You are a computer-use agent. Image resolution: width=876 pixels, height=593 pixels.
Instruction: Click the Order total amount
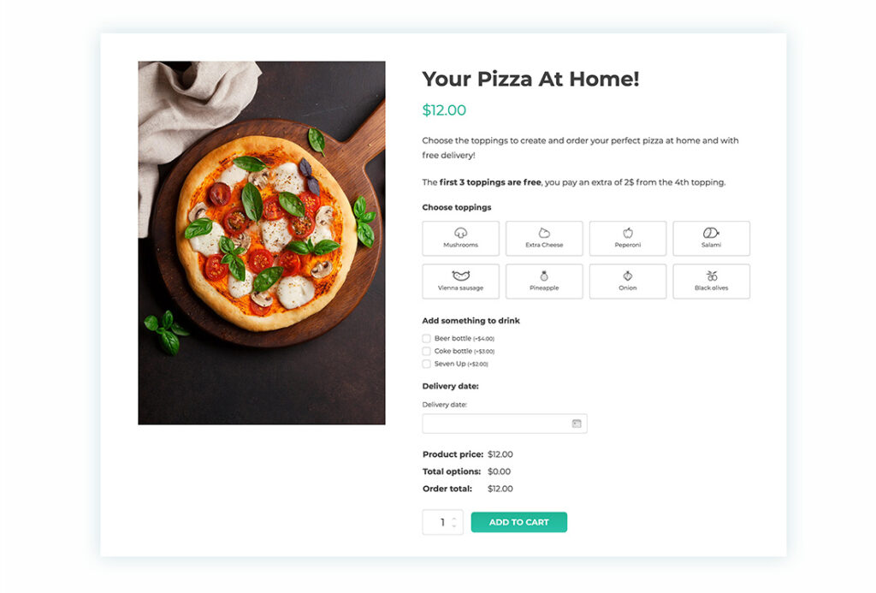[500, 489]
